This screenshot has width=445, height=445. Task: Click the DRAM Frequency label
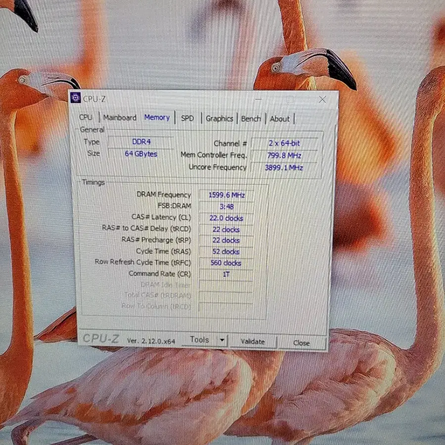(164, 195)
